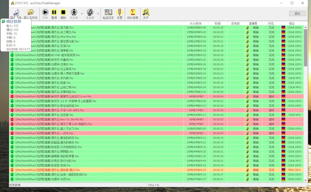
Task: Click spectrum swatch in 周杰伦-我不配.flac row
Action: click(283, 28)
